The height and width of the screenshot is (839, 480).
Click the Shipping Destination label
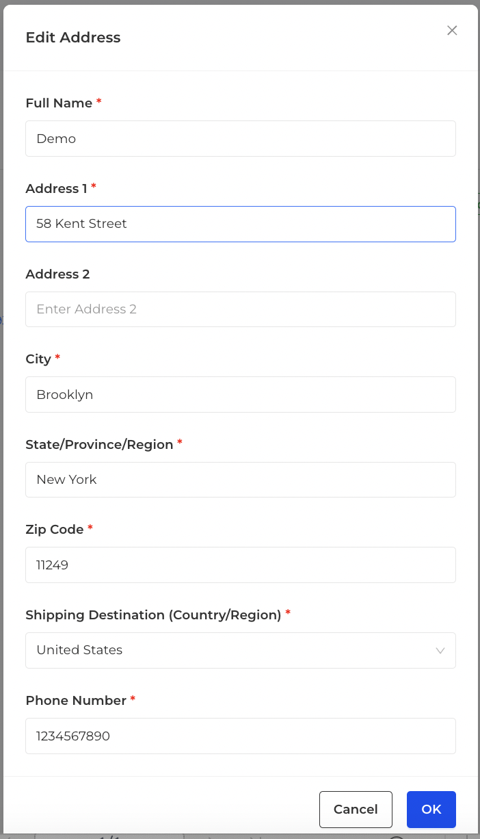pyautogui.click(x=153, y=615)
